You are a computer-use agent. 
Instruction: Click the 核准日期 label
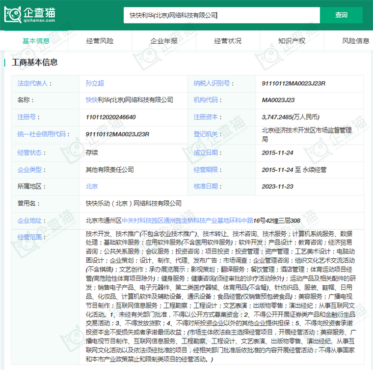206,186
